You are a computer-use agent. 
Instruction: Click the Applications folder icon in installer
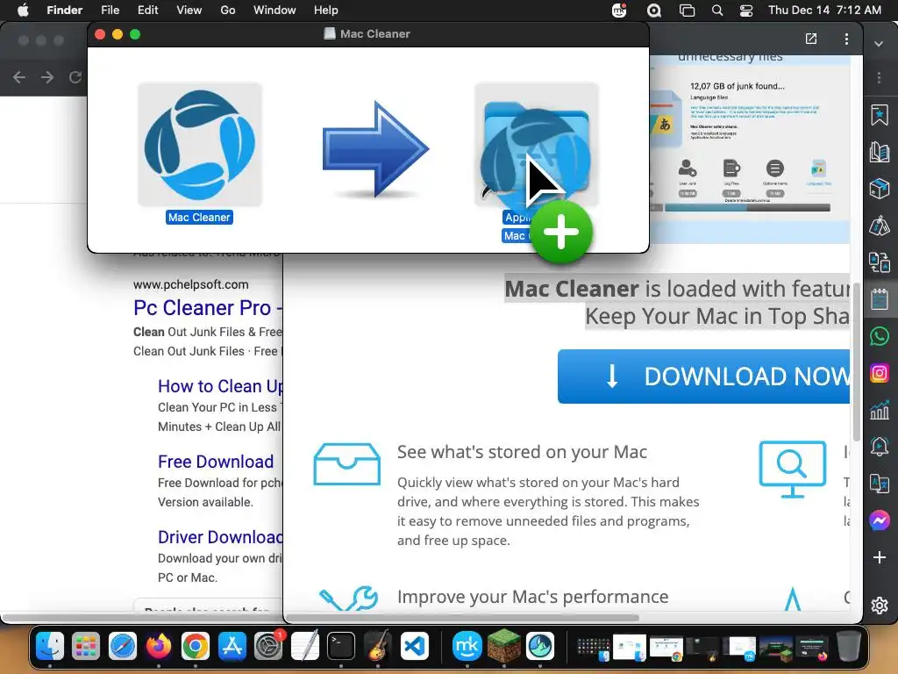[537, 145]
